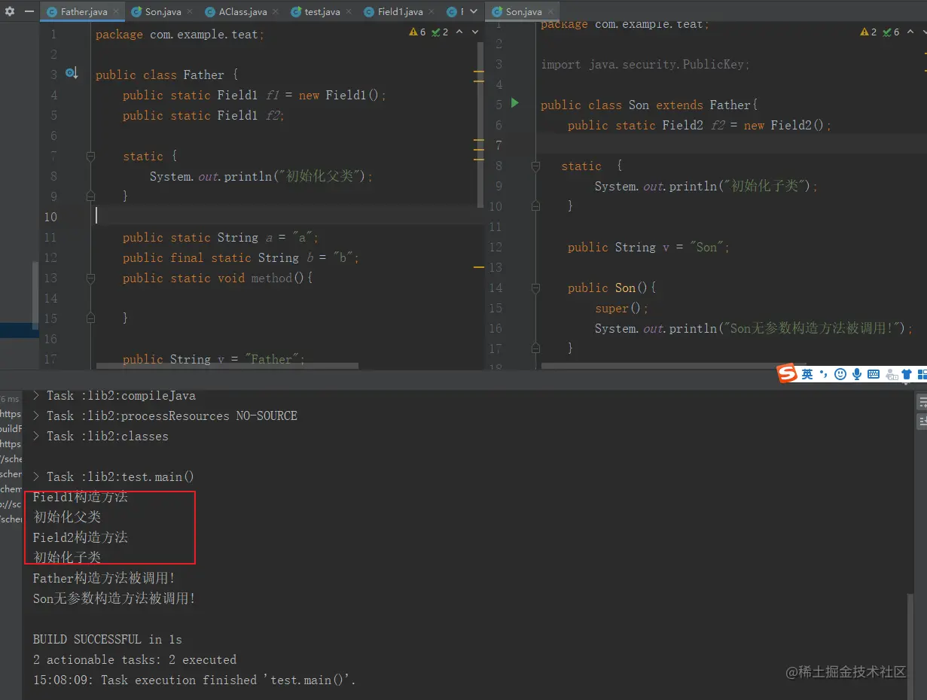
Task: Click 'Task :lib2:compileJava' console line
Action: coord(114,395)
